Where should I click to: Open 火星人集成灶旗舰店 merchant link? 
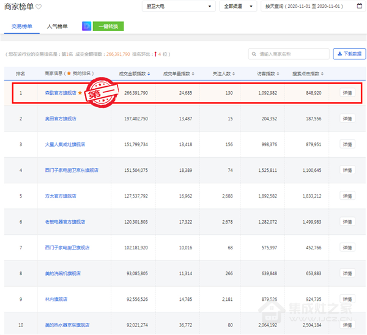coord(65,144)
